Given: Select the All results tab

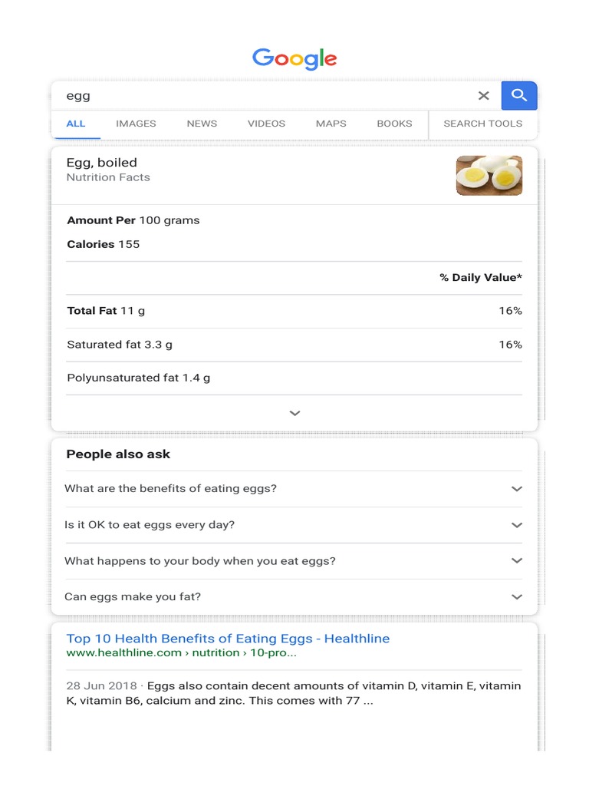Looking at the screenshot, I should [x=76, y=124].
